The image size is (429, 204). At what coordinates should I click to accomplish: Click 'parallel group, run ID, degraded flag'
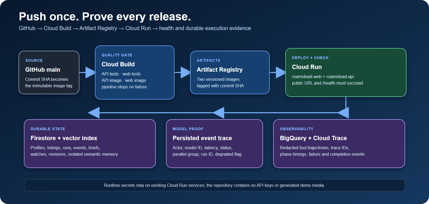click(x=207, y=154)
